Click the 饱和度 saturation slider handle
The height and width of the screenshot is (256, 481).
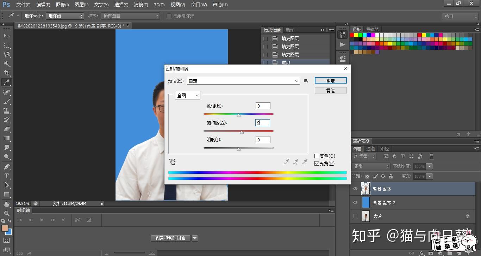pyautogui.click(x=242, y=132)
